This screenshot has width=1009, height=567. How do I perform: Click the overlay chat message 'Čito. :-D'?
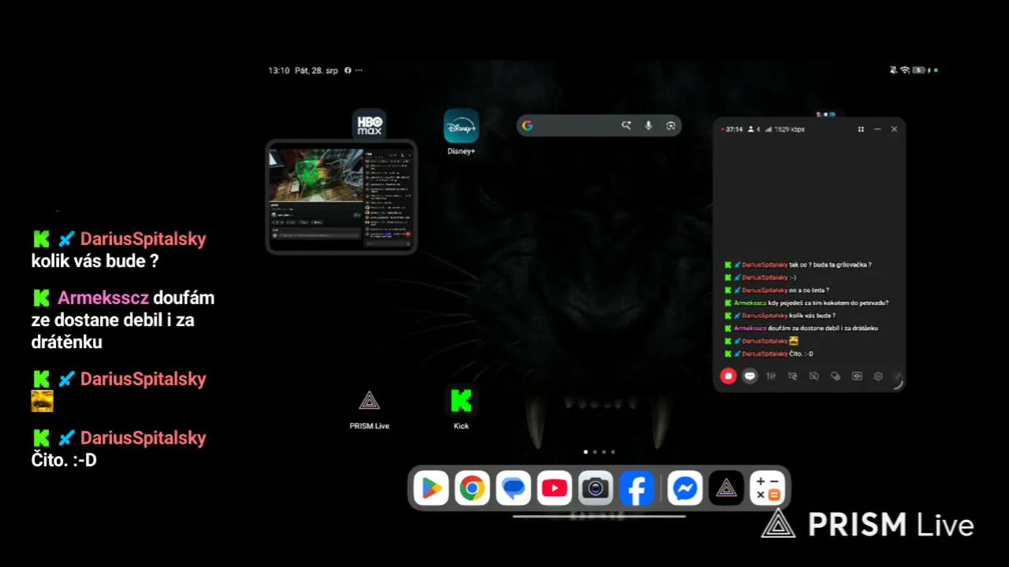[64, 460]
